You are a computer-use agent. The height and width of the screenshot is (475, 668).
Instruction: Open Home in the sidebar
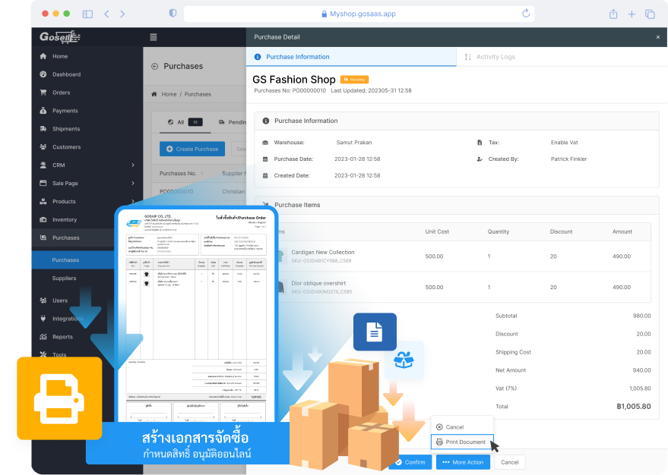tap(59, 56)
